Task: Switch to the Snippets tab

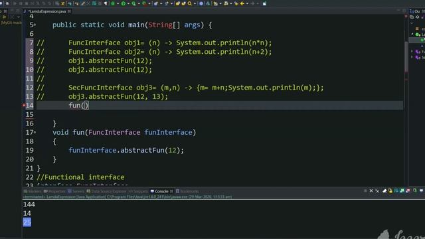Action: point(138,191)
